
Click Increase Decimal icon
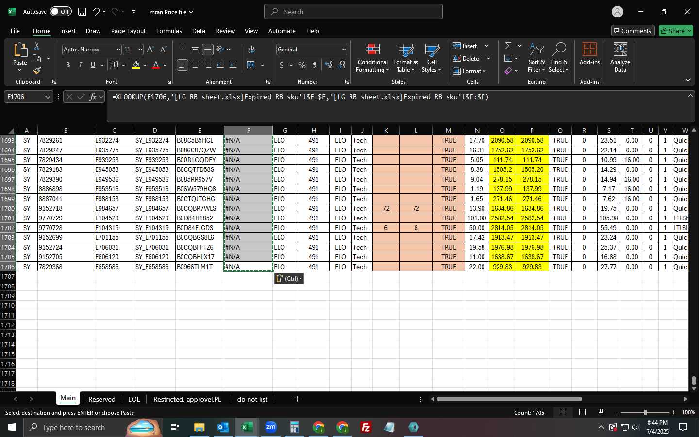(329, 65)
